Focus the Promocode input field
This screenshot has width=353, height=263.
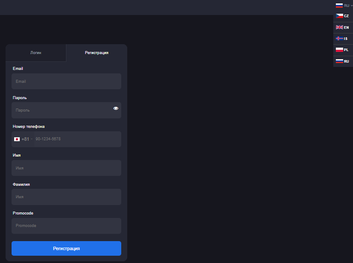point(66,226)
